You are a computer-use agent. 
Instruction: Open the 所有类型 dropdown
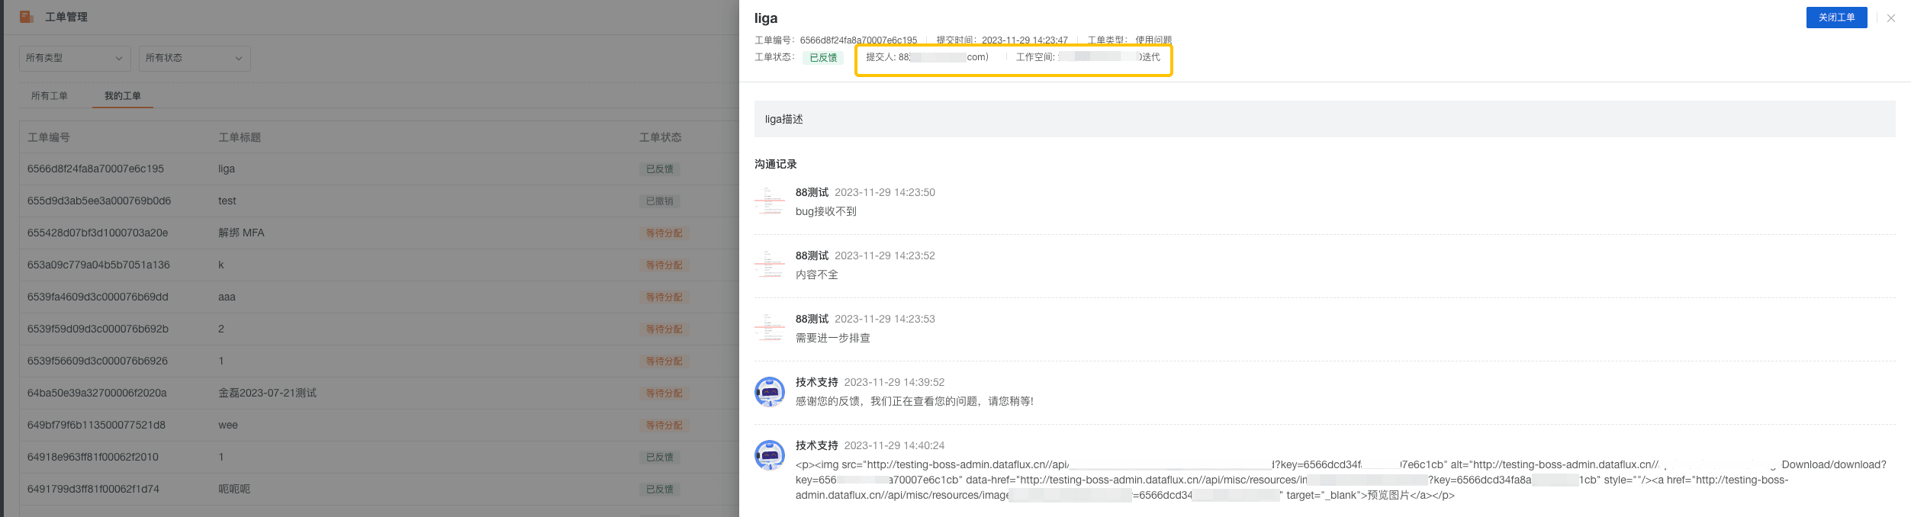75,58
